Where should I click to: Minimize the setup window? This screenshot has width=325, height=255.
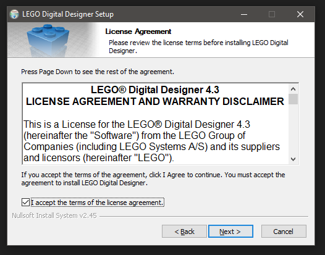(x=244, y=14)
